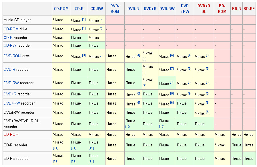Screen dimensions: 257x167
Task: Open footnote [5] in the DVD-ROM drive row
Action: click(x=208, y=55)
